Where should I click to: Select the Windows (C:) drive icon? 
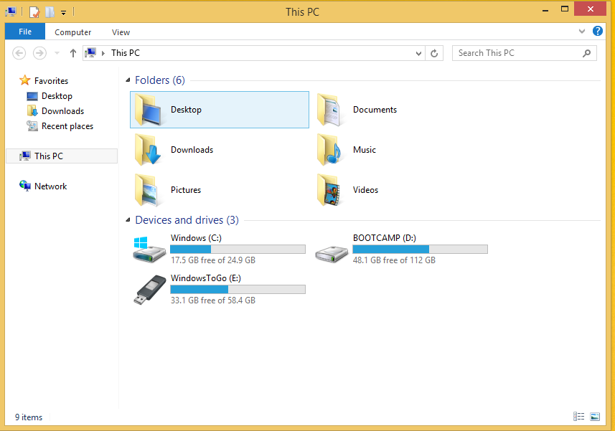click(149, 250)
